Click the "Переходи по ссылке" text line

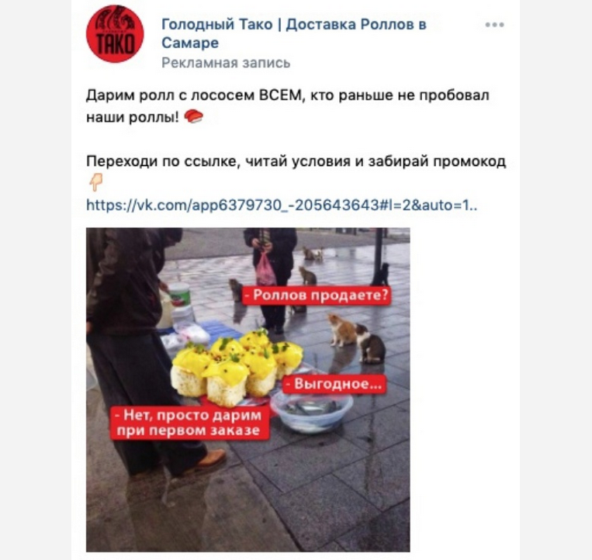tap(296, 161)
